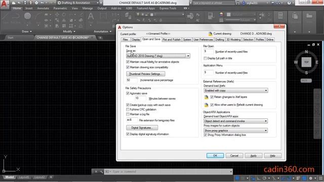Switch to Layout1 tab
324x182 pixels.
click(24, 177)
